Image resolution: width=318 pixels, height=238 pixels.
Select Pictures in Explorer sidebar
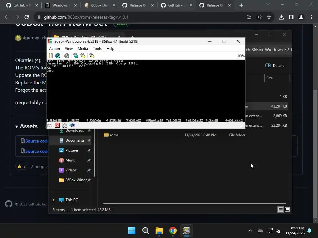tap(72, 150)
